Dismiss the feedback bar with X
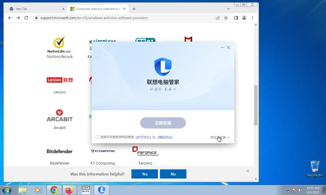This screenshot has width=326, height=195. tap(248, 171)
